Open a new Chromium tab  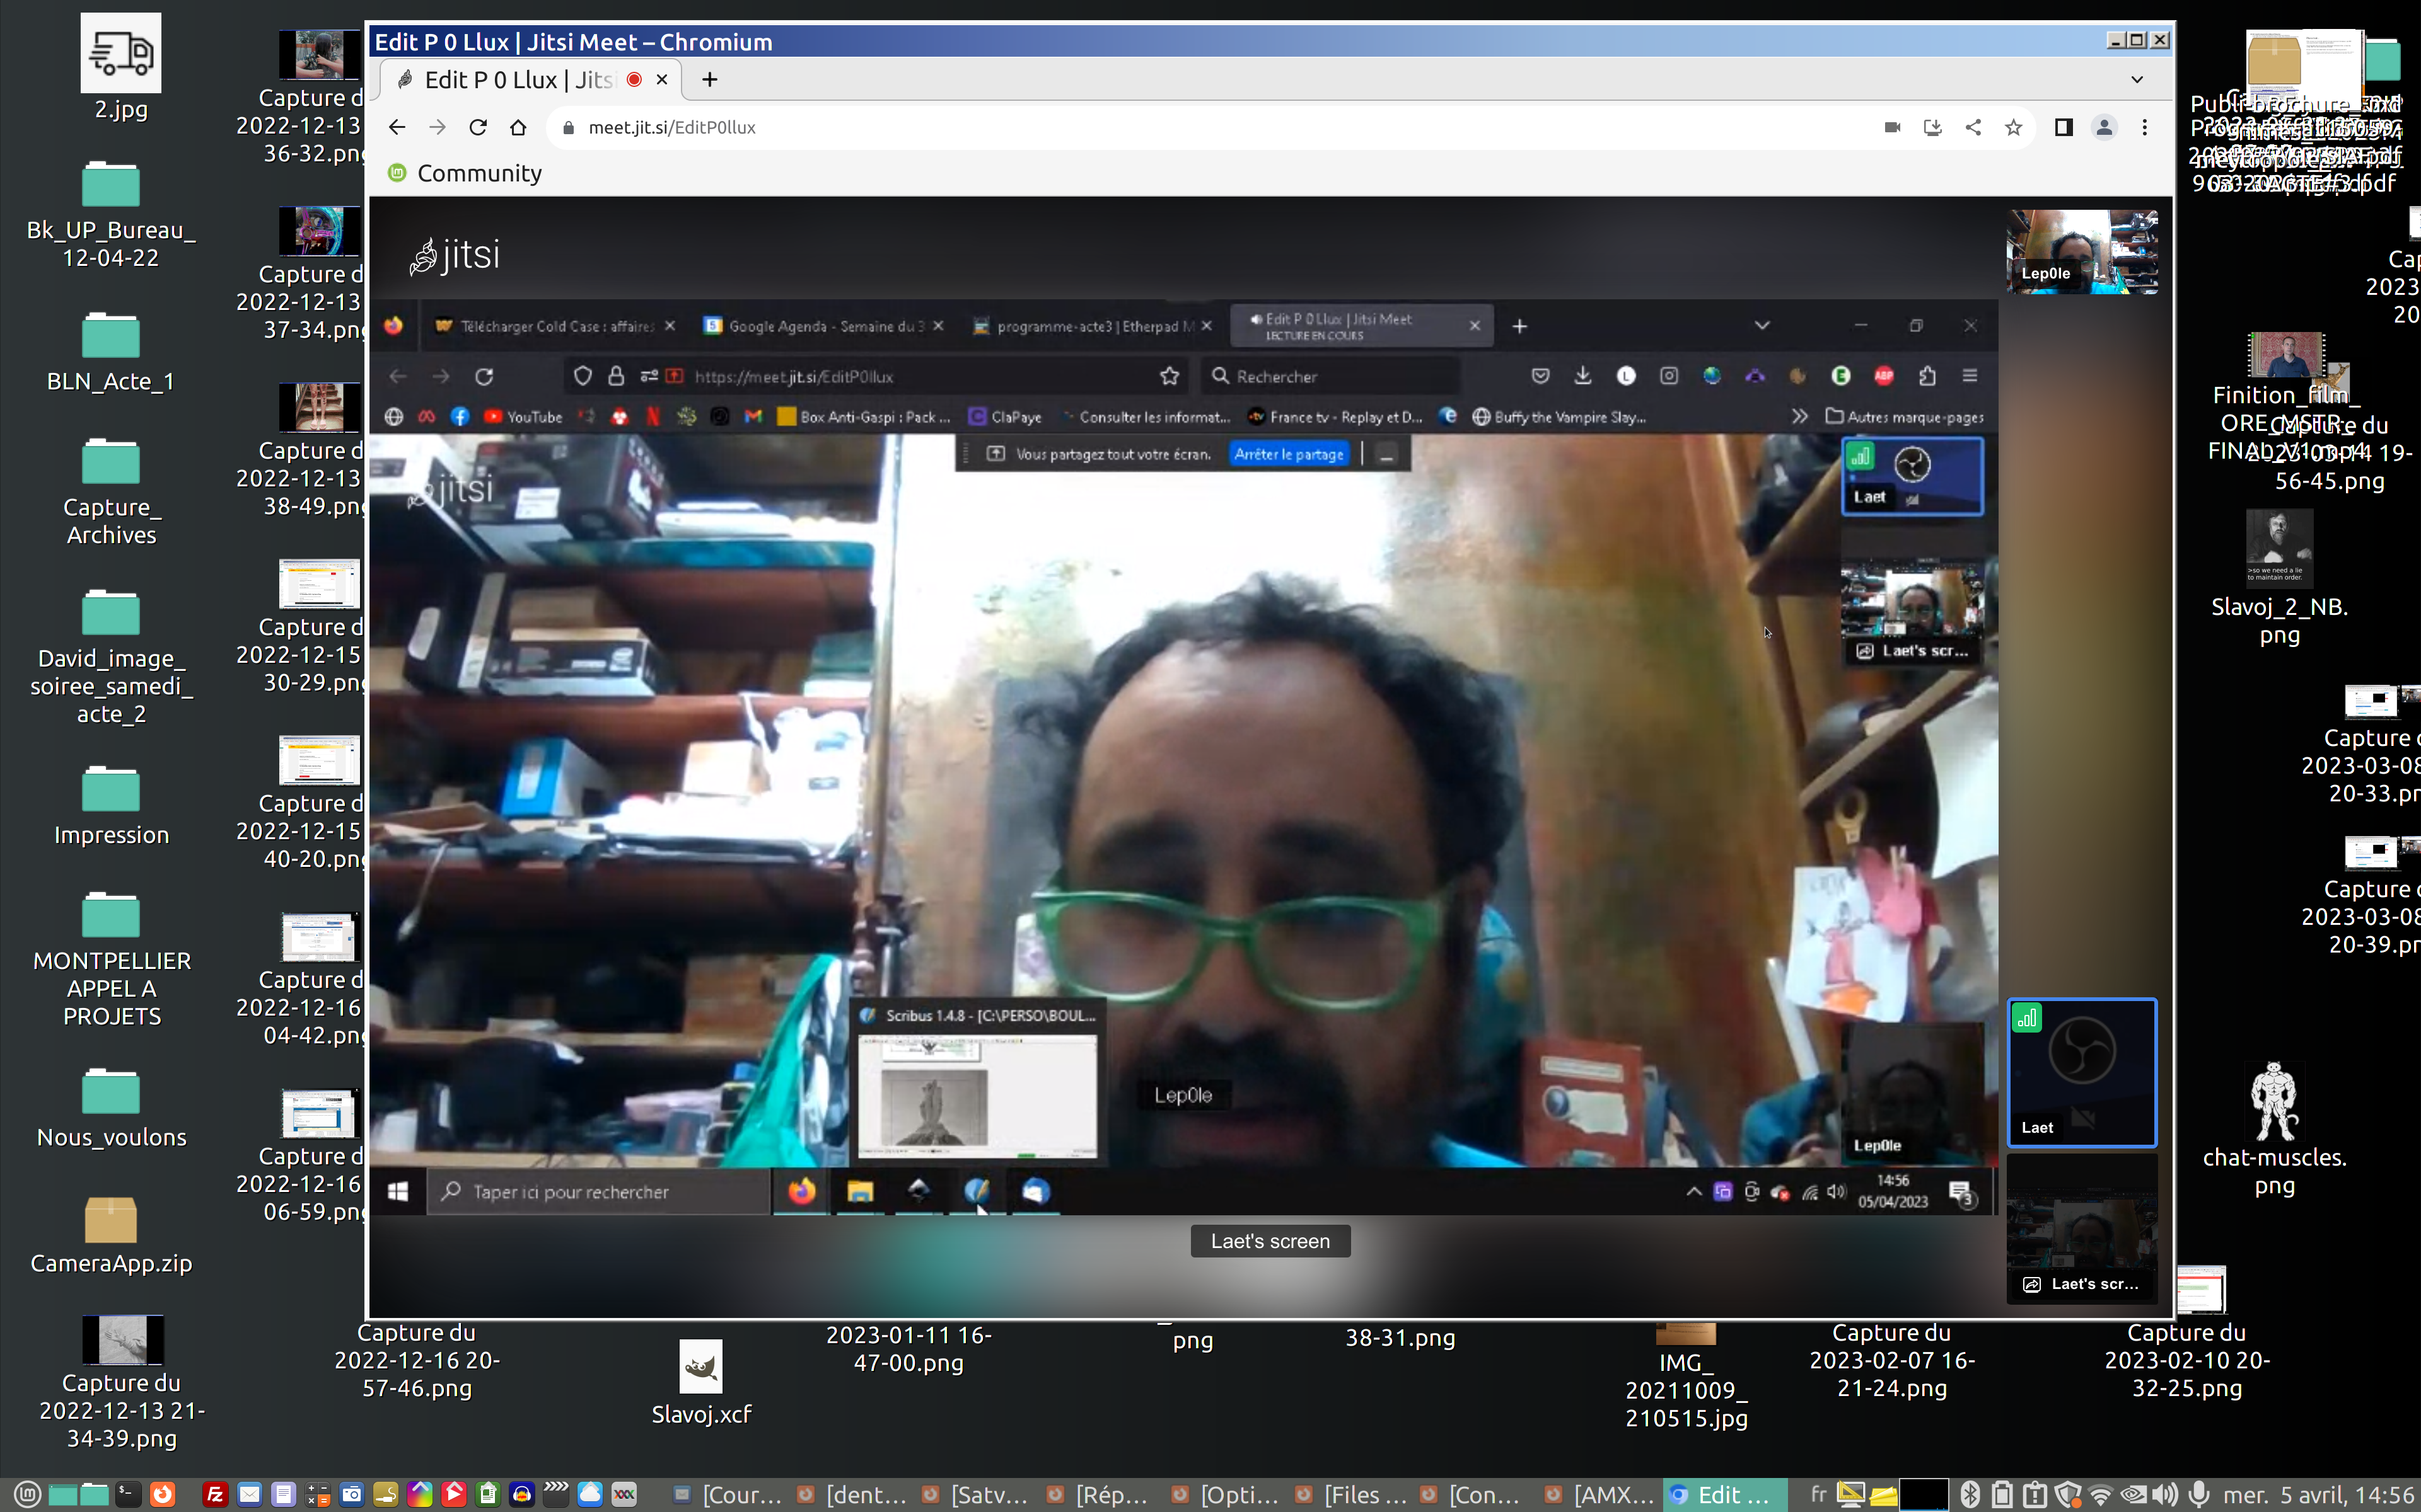(709, 79)
